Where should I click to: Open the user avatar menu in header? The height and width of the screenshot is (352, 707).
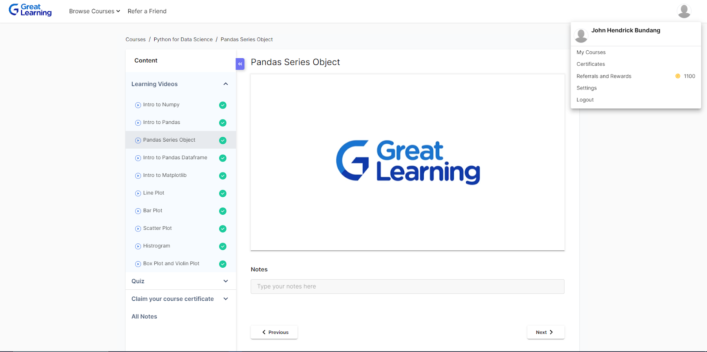tap(684, 11)
